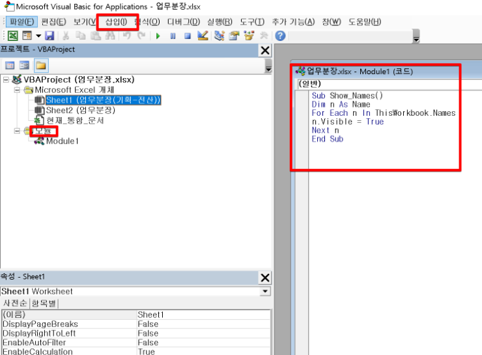Select Sheet2 (업무분장) tree item
Viewport: 482px width, 355px height.
[81, 110]
